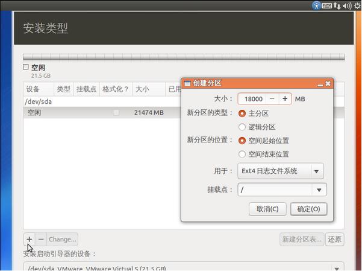This screenshot has width=362, height=271.
Task: Select the 逻辑分区 radio option
Action: tap(243, 127)
